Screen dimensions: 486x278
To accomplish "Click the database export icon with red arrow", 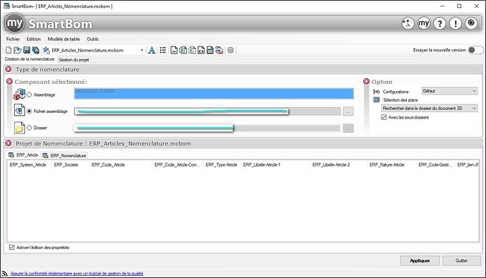I will point(219,50).
